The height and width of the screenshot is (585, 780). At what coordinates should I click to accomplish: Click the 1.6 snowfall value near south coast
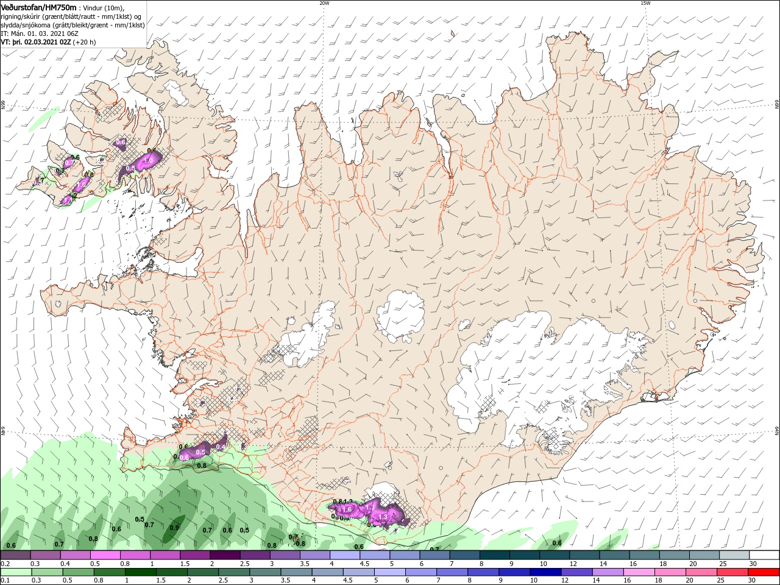348,509
